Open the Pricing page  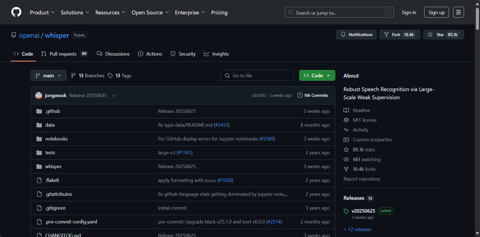(219, 12)
